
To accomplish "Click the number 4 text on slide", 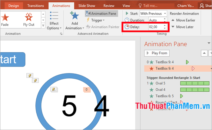I will point(102,106).
